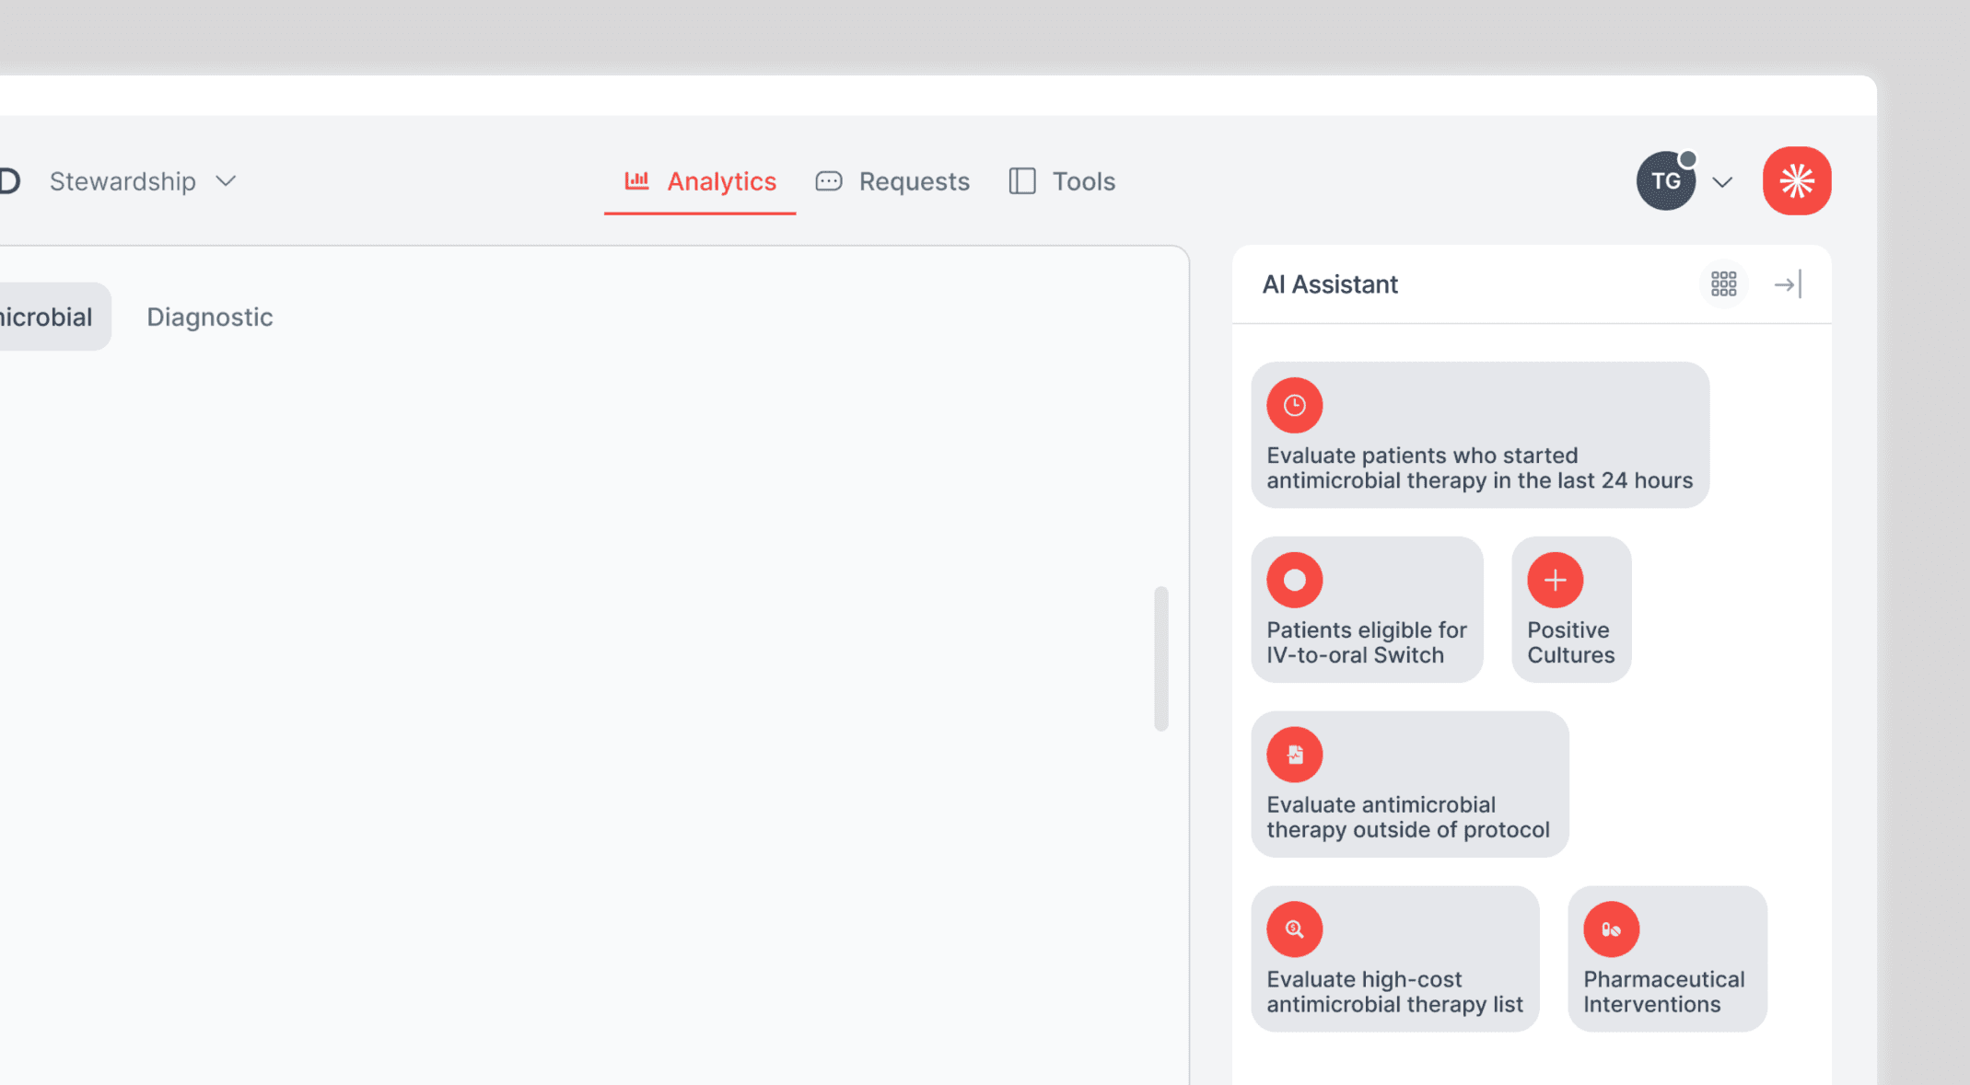Click the pill icon on Pharmaceutical Interventions
1970x1085 pixels.
[x=1611, y=929]
